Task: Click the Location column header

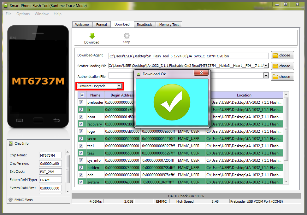Action: [x=244, y=95]
